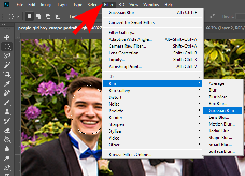The height and width of the screenshot is (176, 245).
Task: Close the Filter menu
Action: 109,5
